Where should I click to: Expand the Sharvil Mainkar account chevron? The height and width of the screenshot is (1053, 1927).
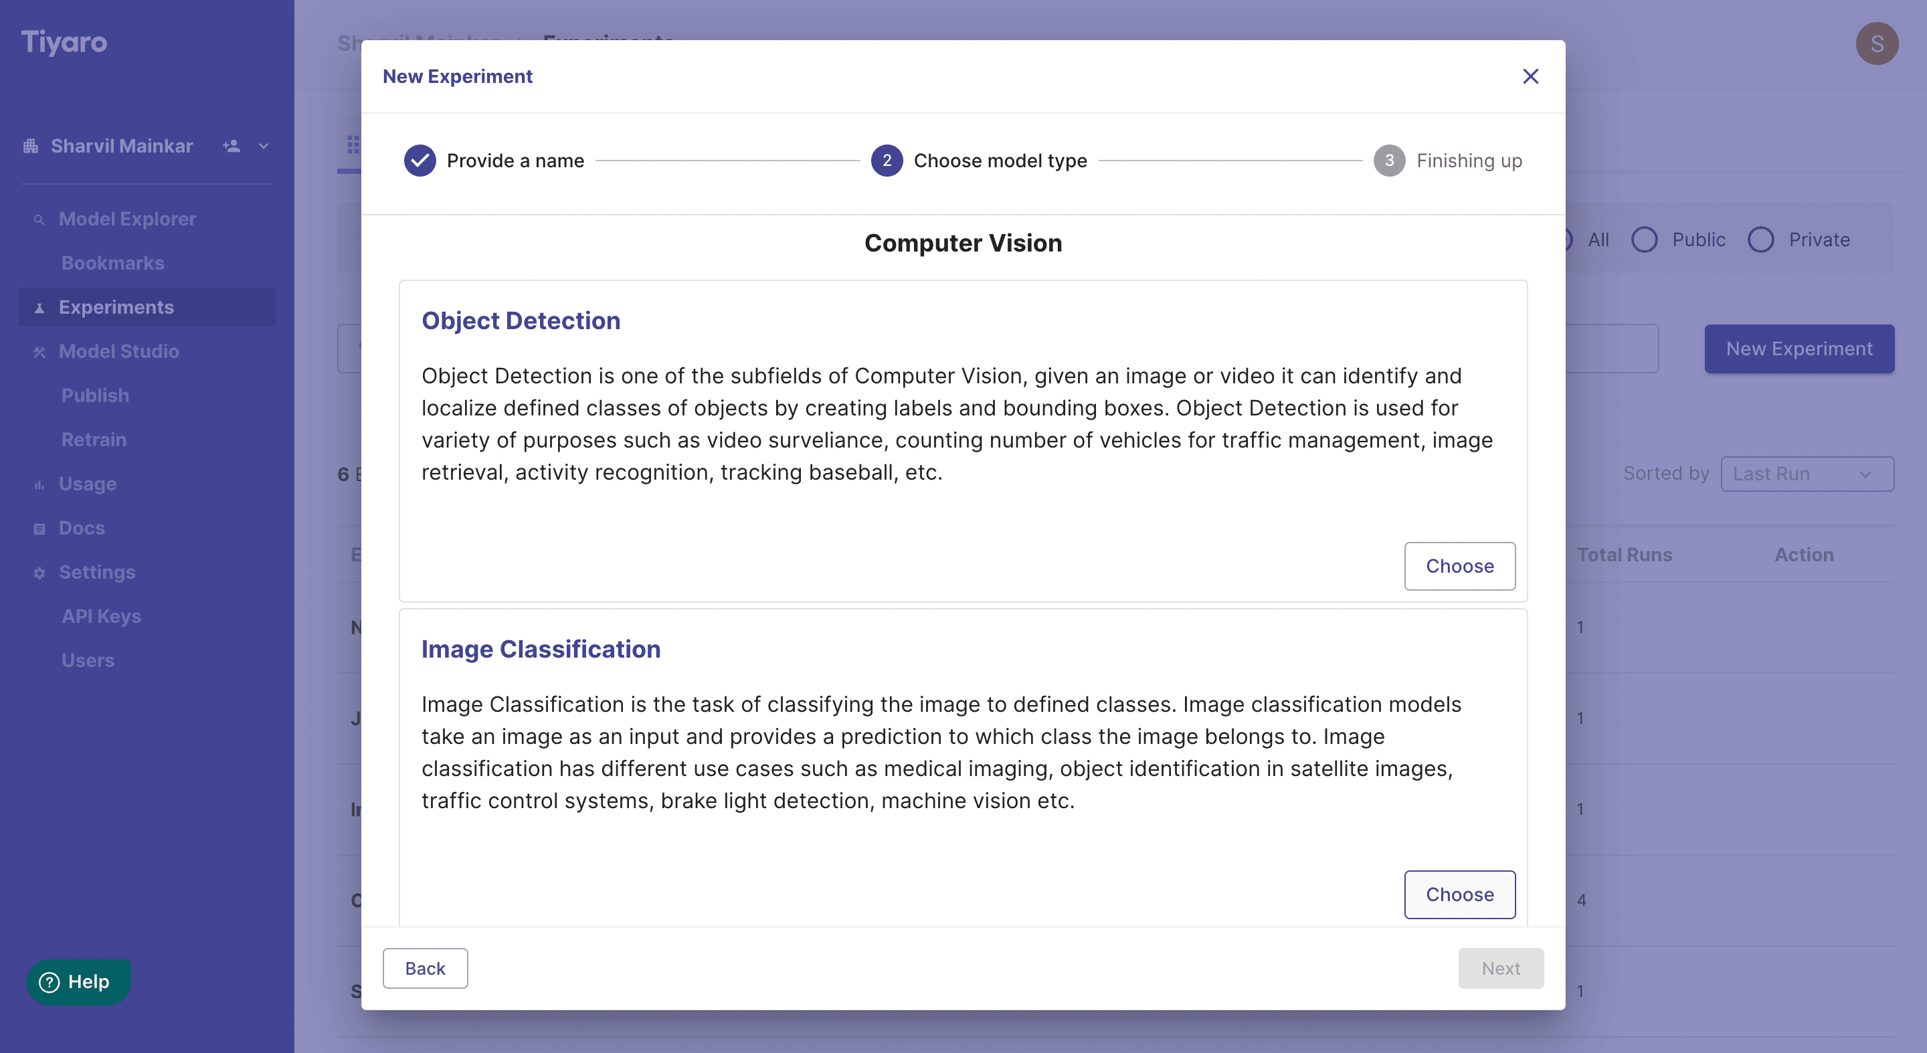(x=264, y=146)
